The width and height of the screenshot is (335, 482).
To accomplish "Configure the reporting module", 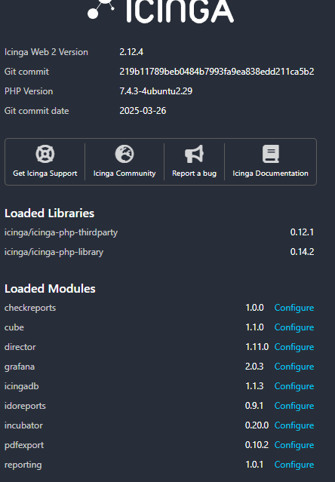I will click(x=294, y=465).
